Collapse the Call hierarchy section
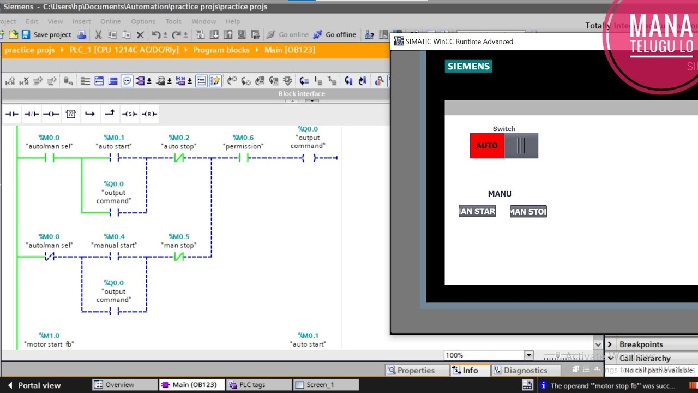Screen dimensions: 698x393 pyautogui.click(x=610, y=358)
